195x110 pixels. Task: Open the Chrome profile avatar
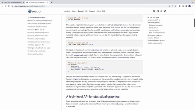(x=190, y=6)
